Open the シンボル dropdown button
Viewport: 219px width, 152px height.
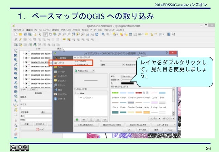pos(155,118)
